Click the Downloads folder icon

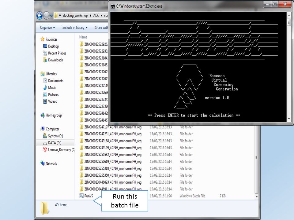click(45, 60)
